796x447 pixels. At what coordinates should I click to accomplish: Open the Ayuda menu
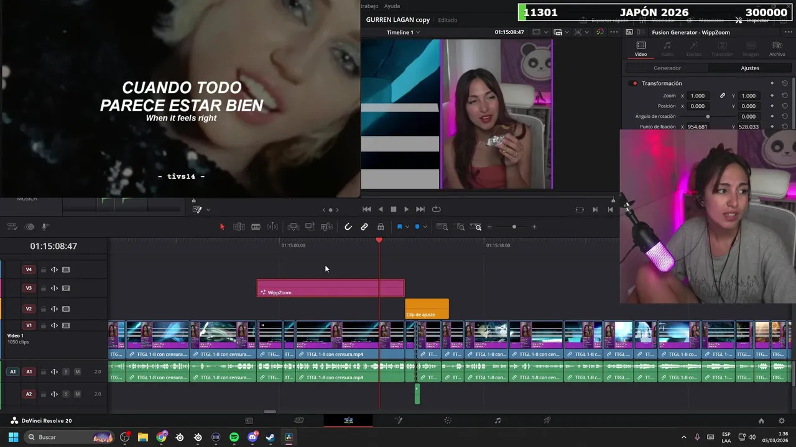[x=392, y=6]
